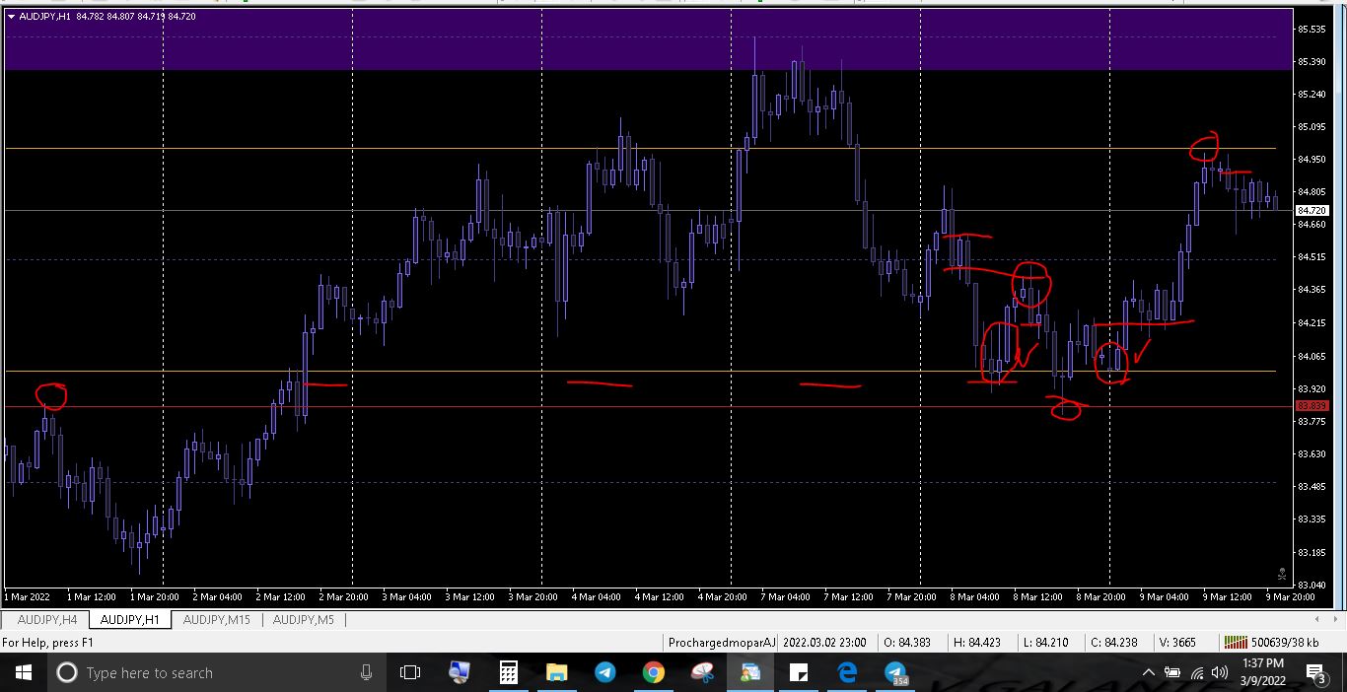Image resolution: width=1347 pixels, height=692 pixels.
Task: Click the 85.390 label on the price scale
Action: [x=1311, y=61]
